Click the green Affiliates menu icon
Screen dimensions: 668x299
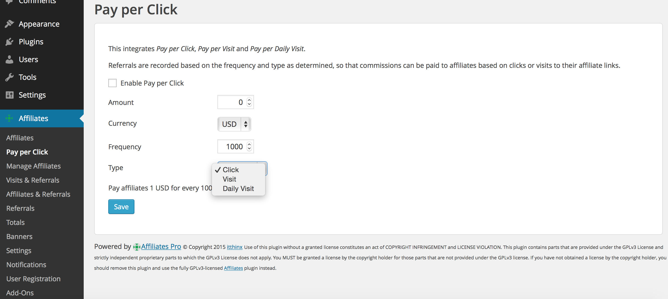click(x=9, y=118)
